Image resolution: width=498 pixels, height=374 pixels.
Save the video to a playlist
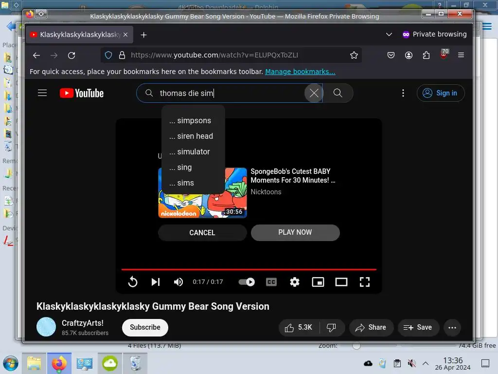point(418,328)
